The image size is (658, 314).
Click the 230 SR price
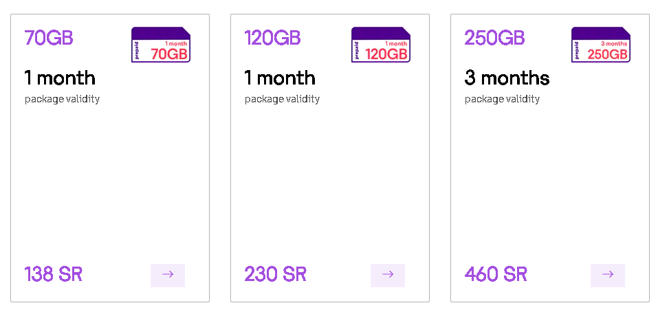pos(275,275)
